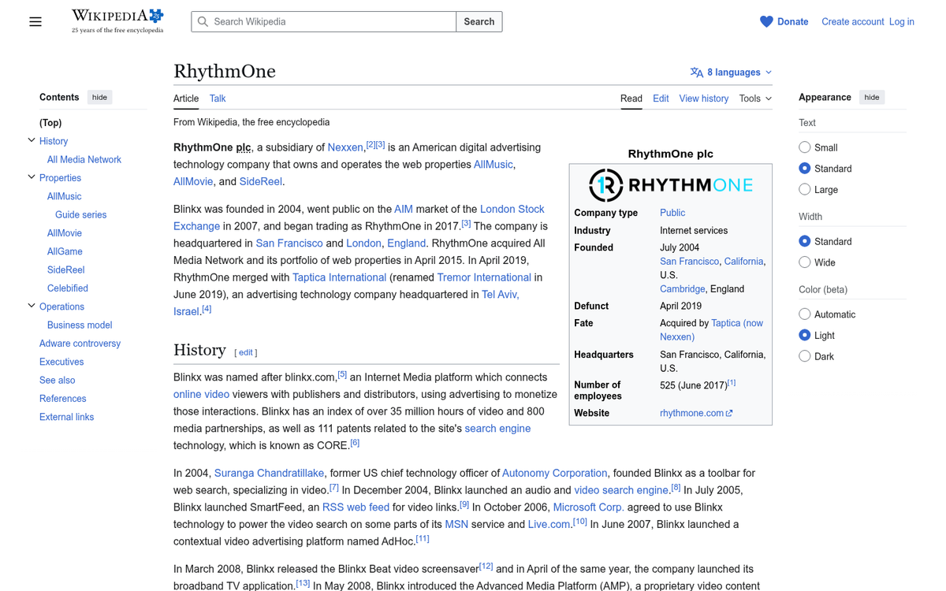Switch to the Talk tab

pos(217,98)
